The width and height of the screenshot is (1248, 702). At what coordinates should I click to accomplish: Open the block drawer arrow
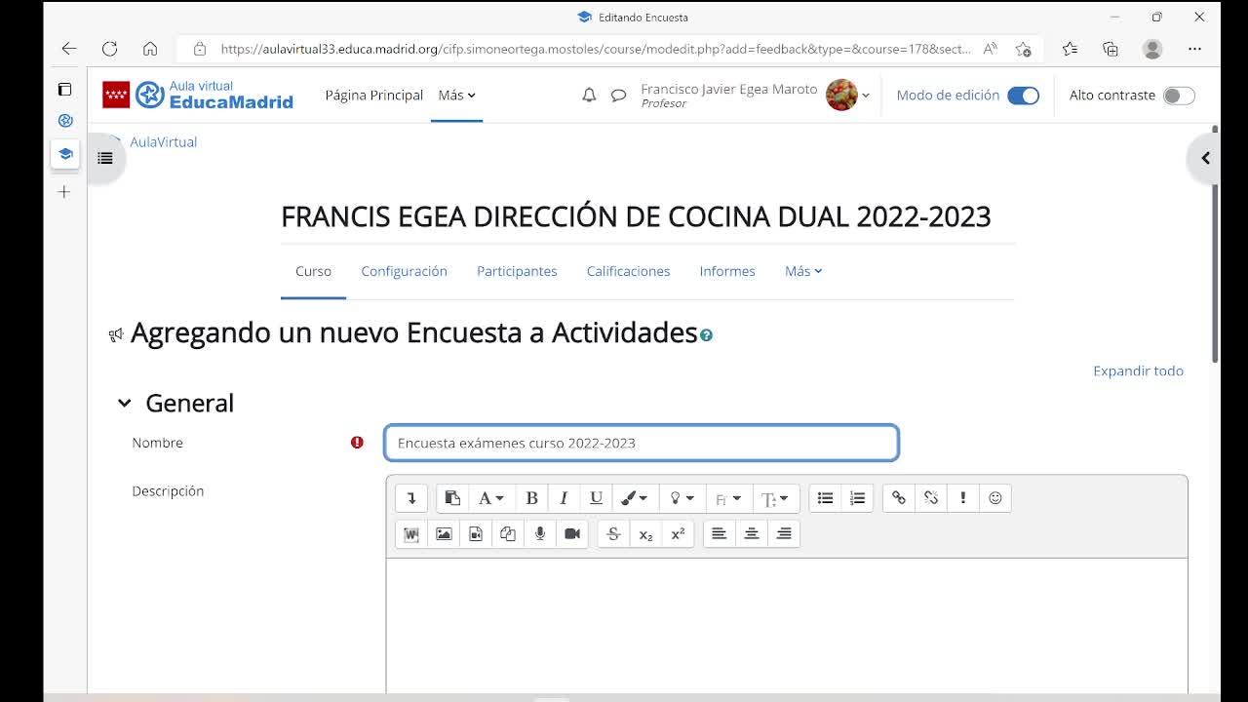[1205, 158]
